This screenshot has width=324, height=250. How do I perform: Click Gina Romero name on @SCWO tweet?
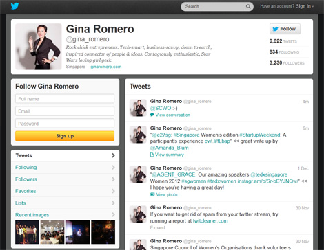pos(166,101)
